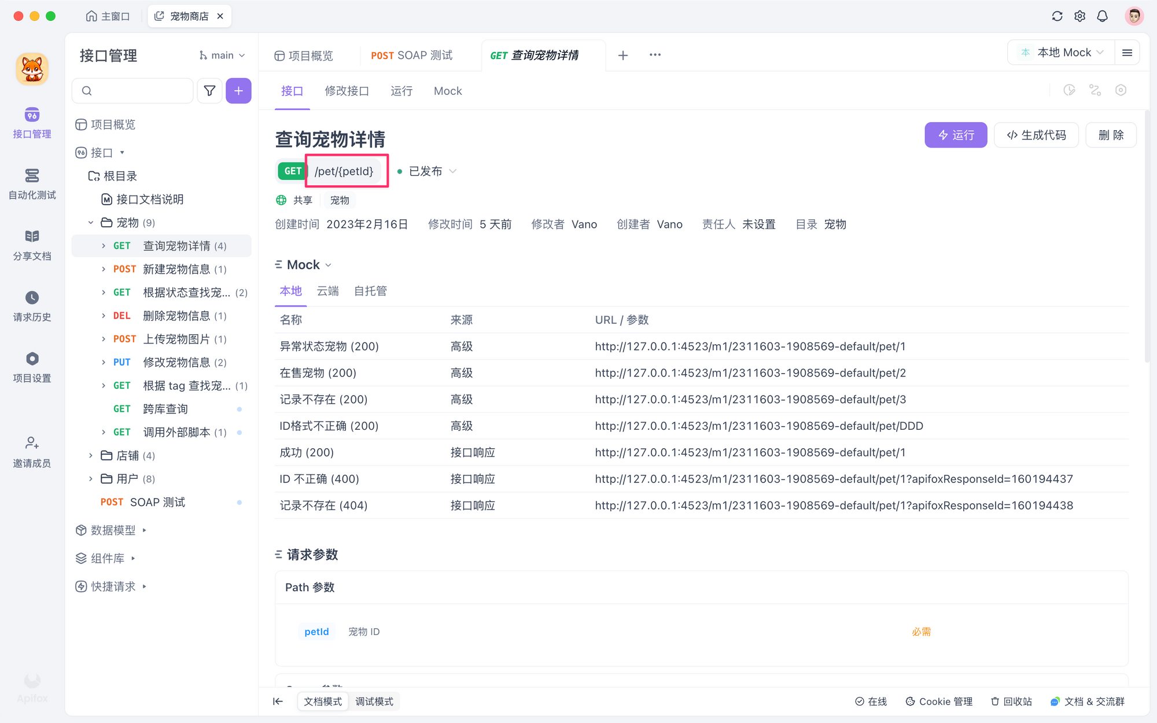Select the 云端 Mock tab

(328, 291)
